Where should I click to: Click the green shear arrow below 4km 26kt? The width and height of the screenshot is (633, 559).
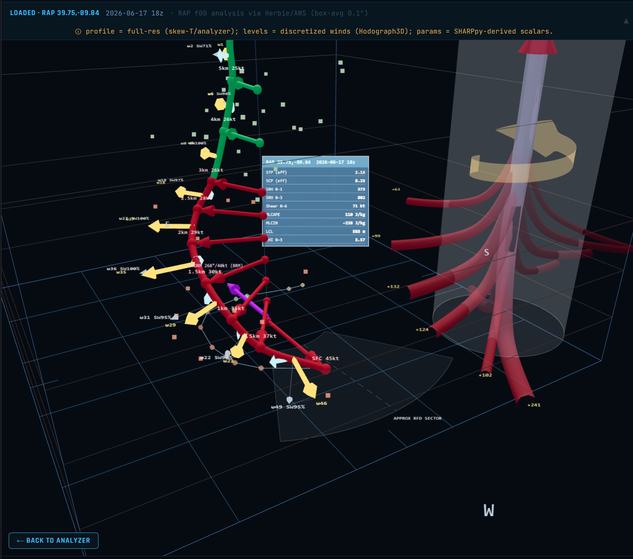244,138
